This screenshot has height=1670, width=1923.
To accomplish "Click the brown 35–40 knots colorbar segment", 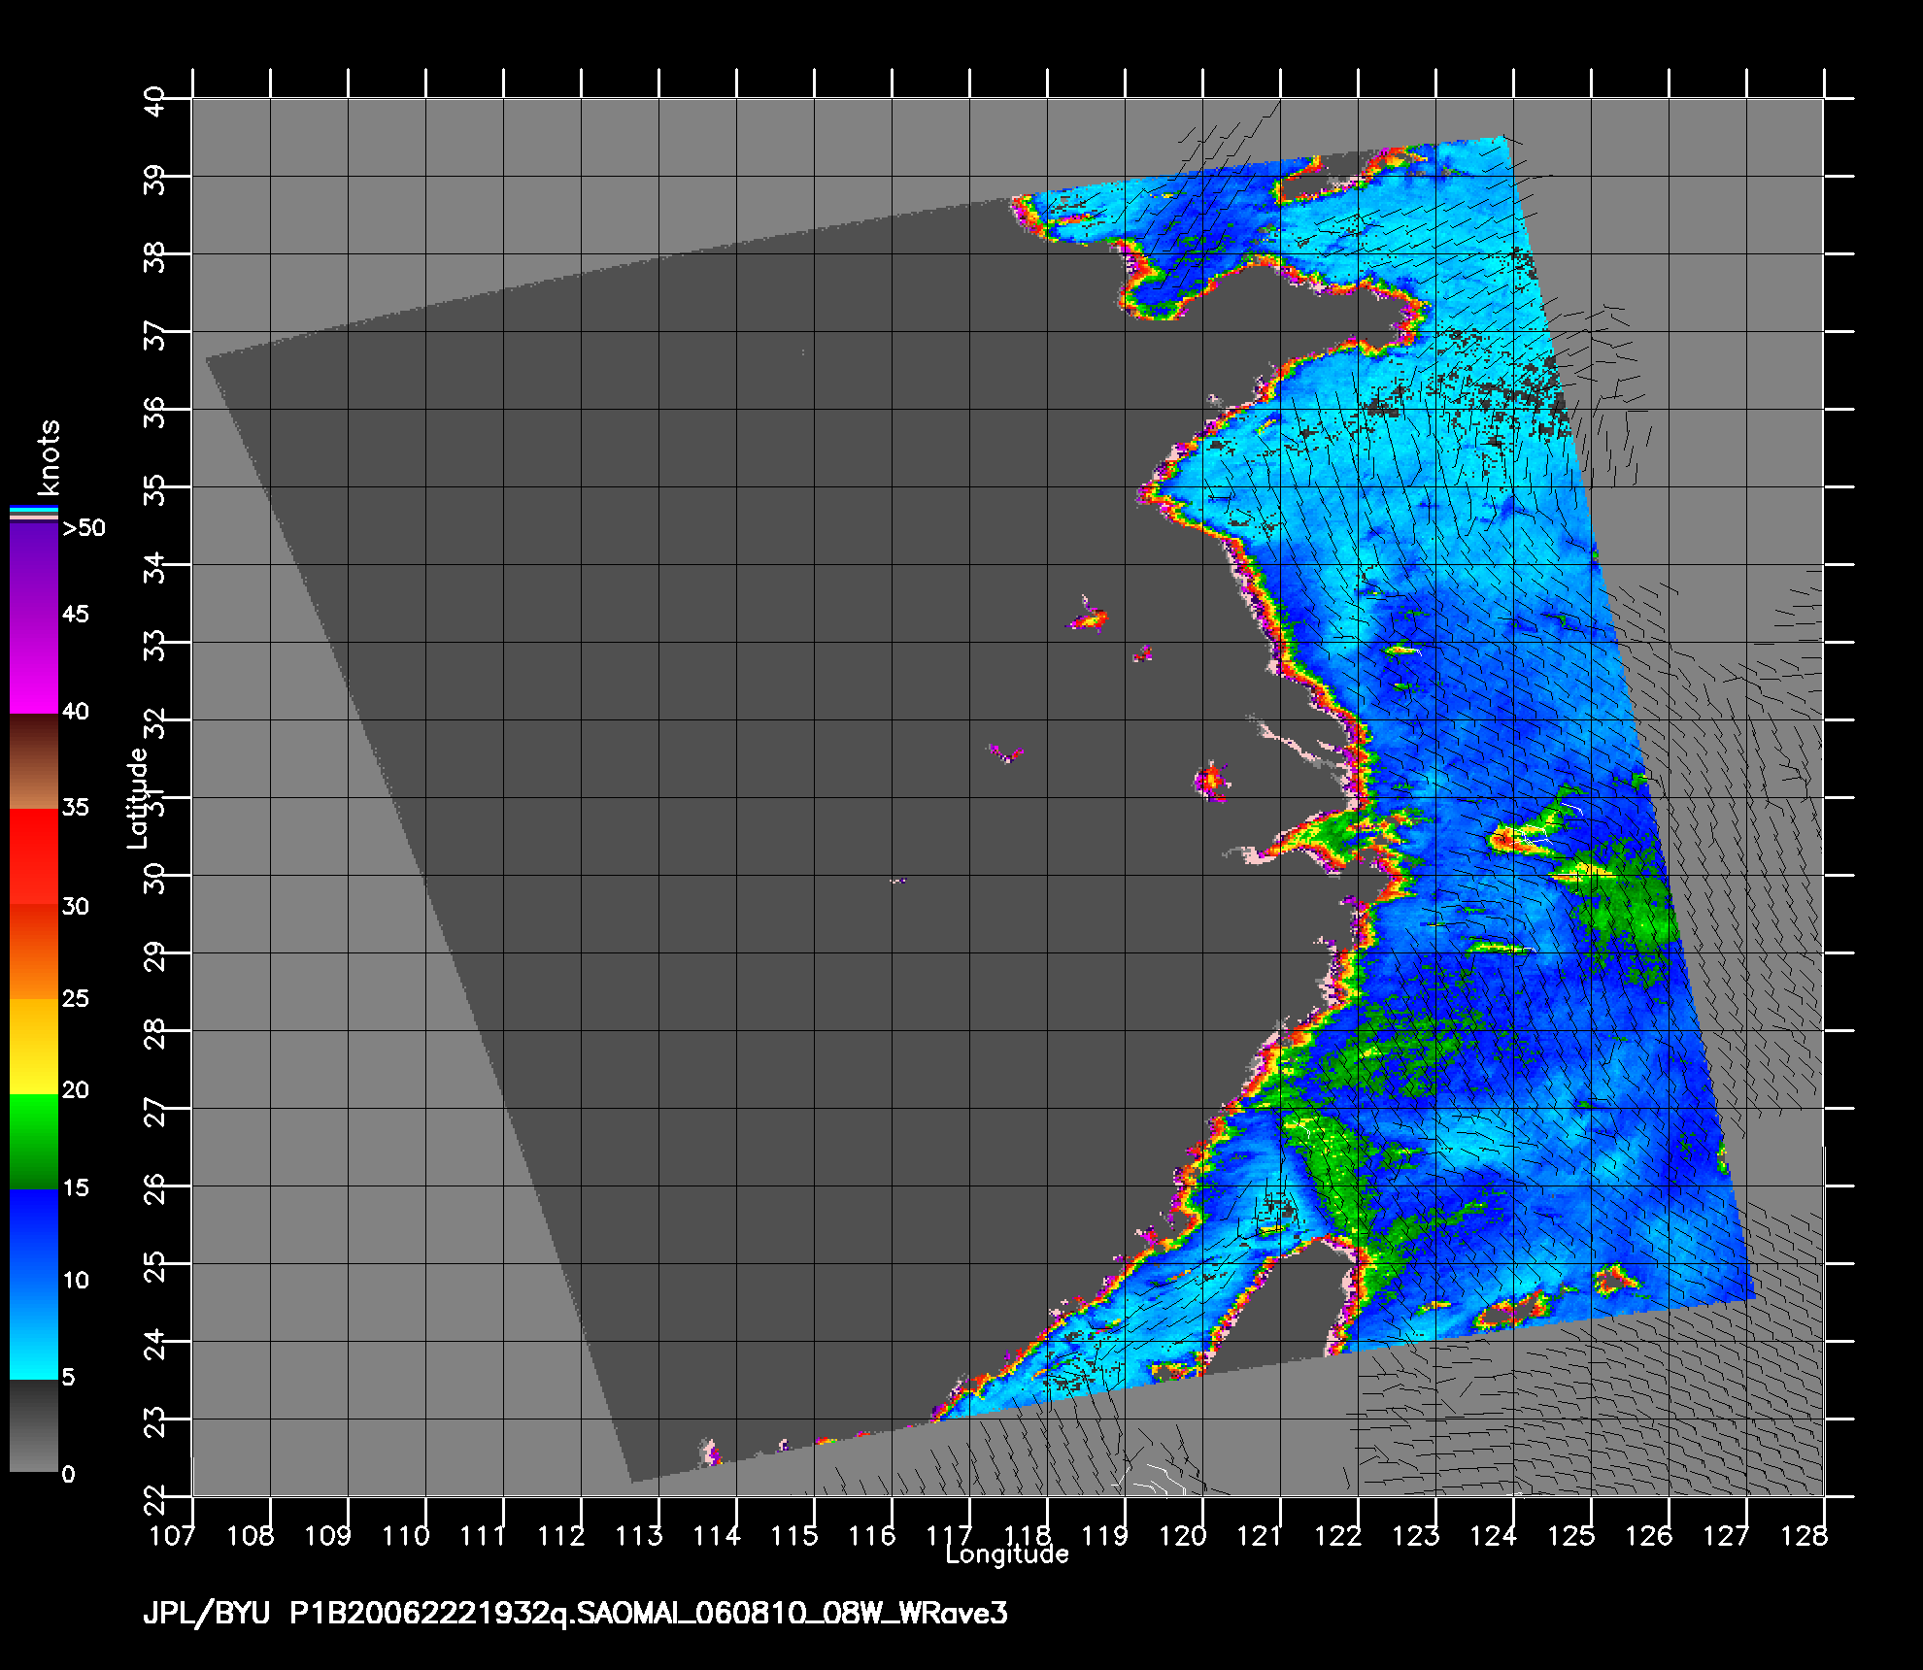I will point(34,761).
